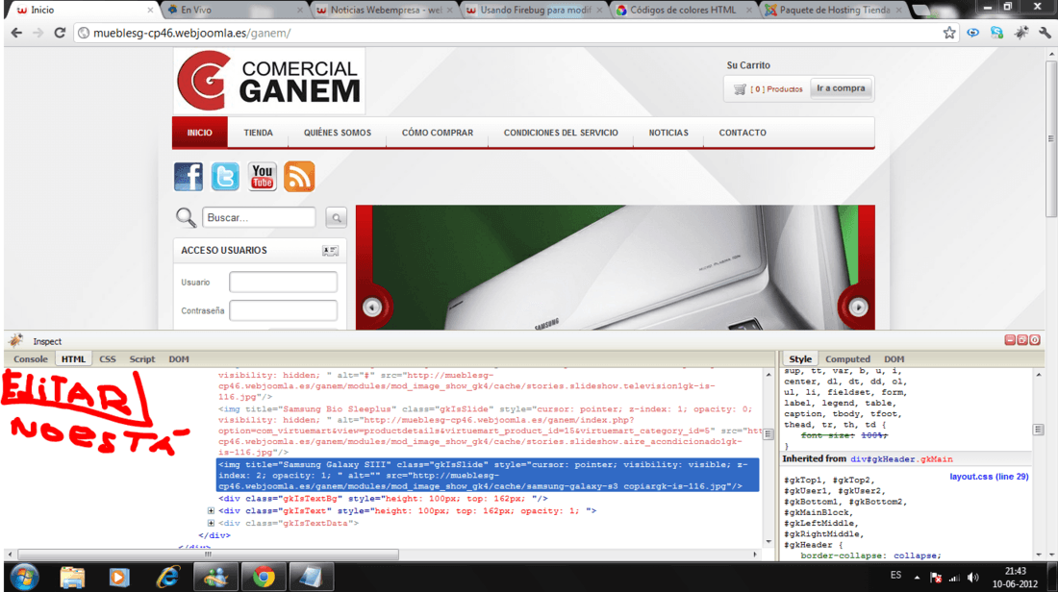Open the CSS tab in Firebug
The height and width of the screenshot is (592, 1058).
[x=108, y=359]
